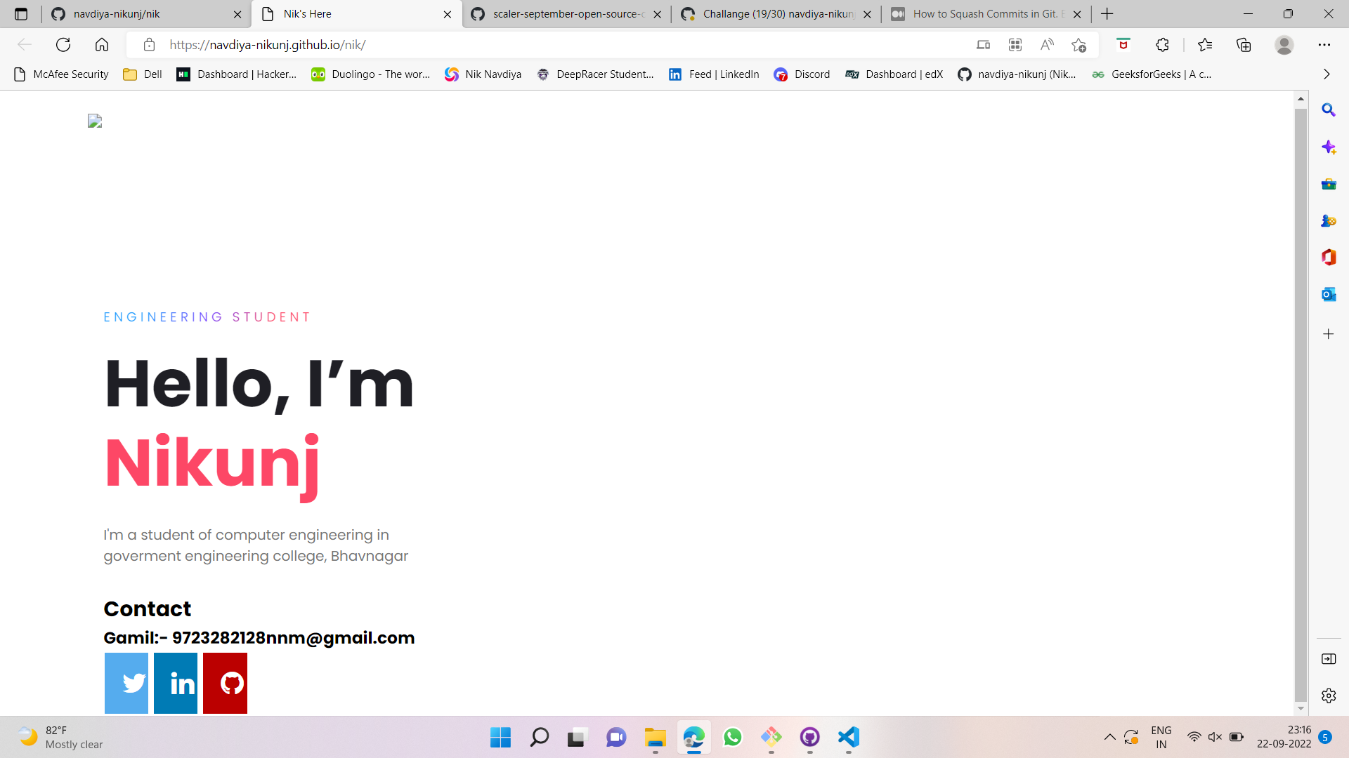This screenshot has width=1349, height=758.
Task: Switch to How to Squash Commits tab
Action: point(984,14)
